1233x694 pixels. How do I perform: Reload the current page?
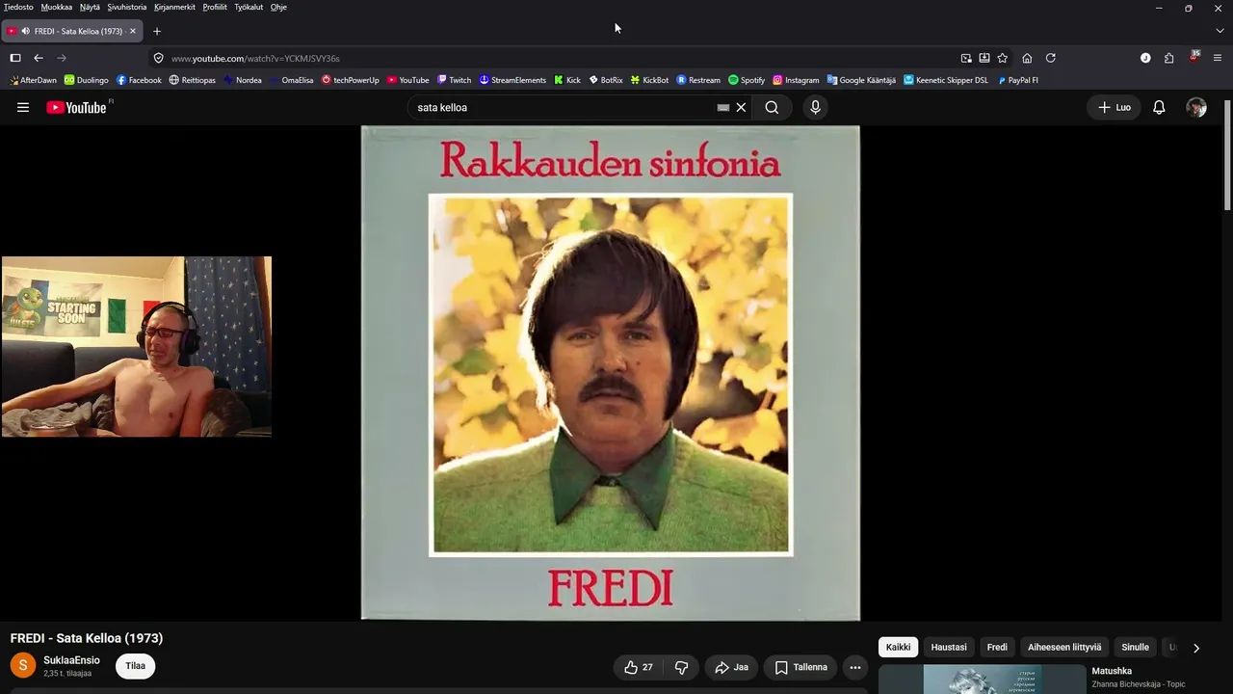coord(1051,58)
